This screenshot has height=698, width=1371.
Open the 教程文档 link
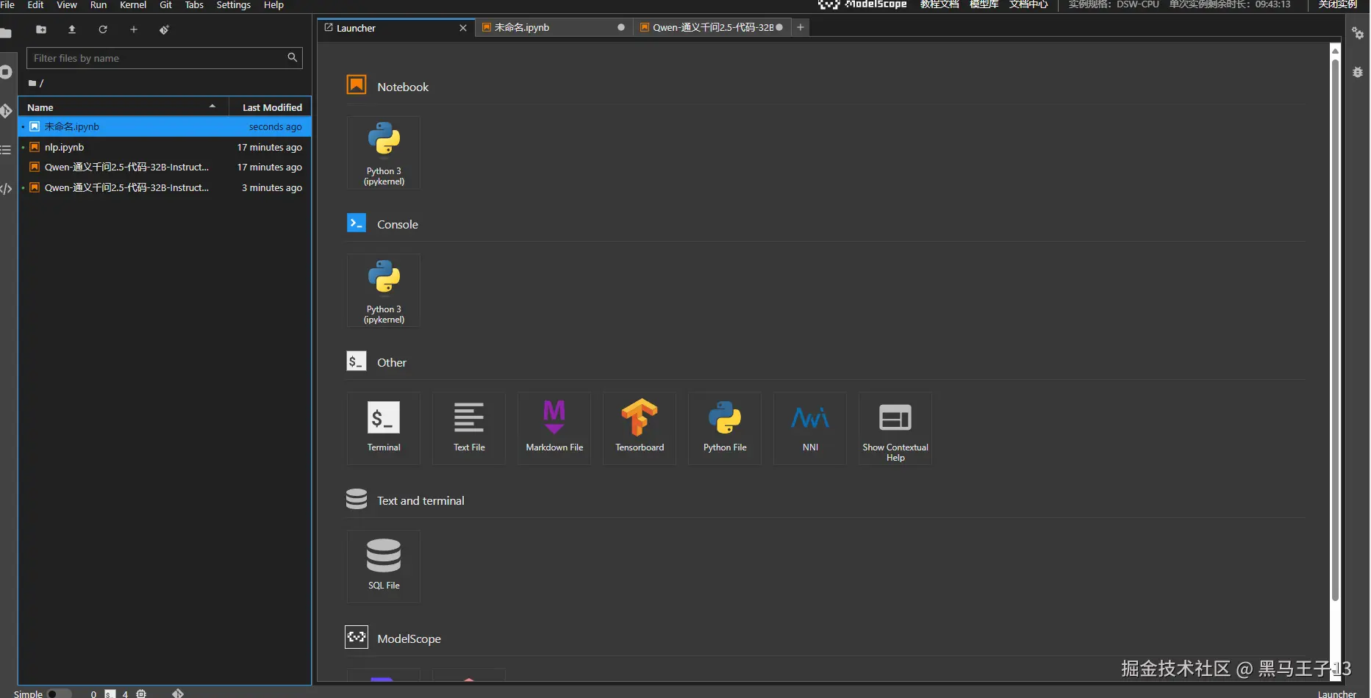tap(939, 4)
